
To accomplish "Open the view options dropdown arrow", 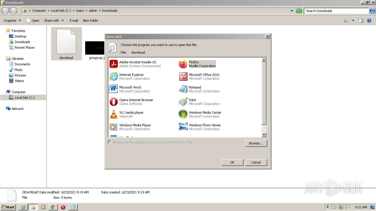I will point(353,21).
